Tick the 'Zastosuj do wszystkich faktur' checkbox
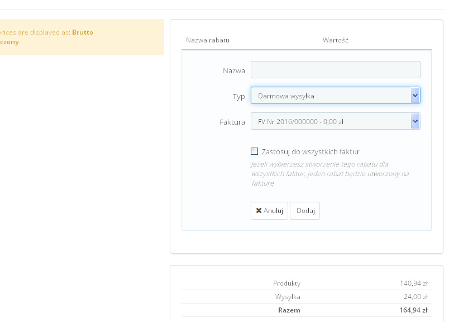The image size is (449, 322). pyautogui.click(x=255, y=151)
